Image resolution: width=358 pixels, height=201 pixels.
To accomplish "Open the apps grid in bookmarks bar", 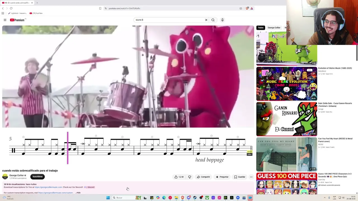I will tap(3, 13).
